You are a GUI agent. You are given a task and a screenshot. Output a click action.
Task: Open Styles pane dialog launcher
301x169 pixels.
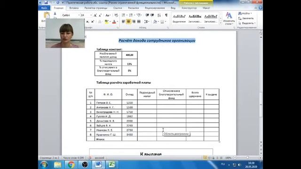[x=234, y=28]
